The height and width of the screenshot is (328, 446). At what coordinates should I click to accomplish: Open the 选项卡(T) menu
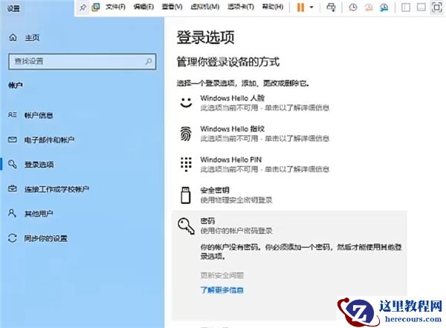coord(241,7)
